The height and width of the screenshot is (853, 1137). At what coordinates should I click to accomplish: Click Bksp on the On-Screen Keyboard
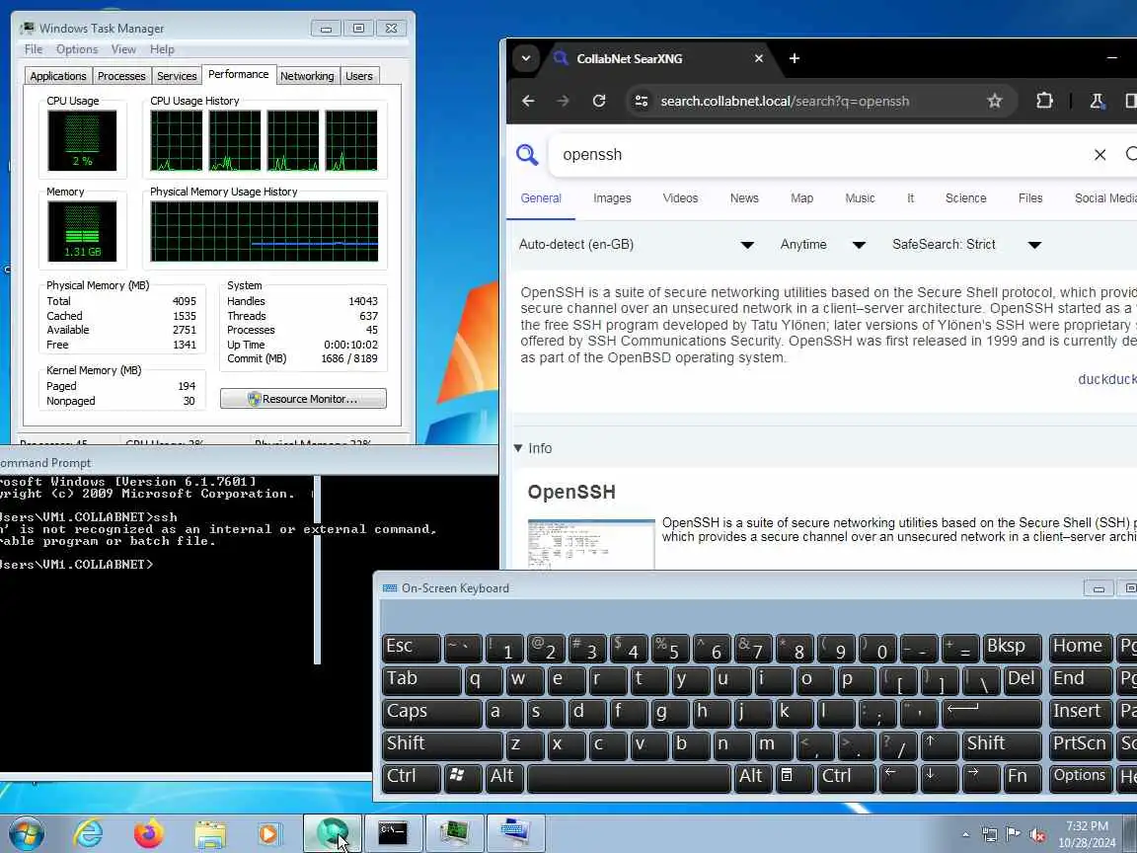[1012, 647]
